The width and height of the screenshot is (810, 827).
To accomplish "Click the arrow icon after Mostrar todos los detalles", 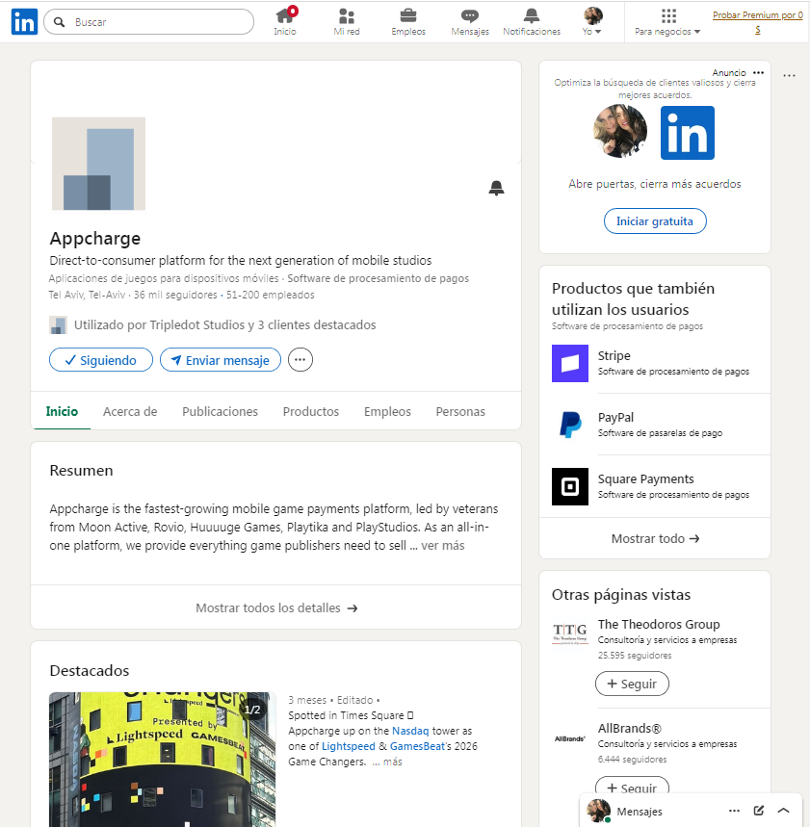I will coord(353,608).
